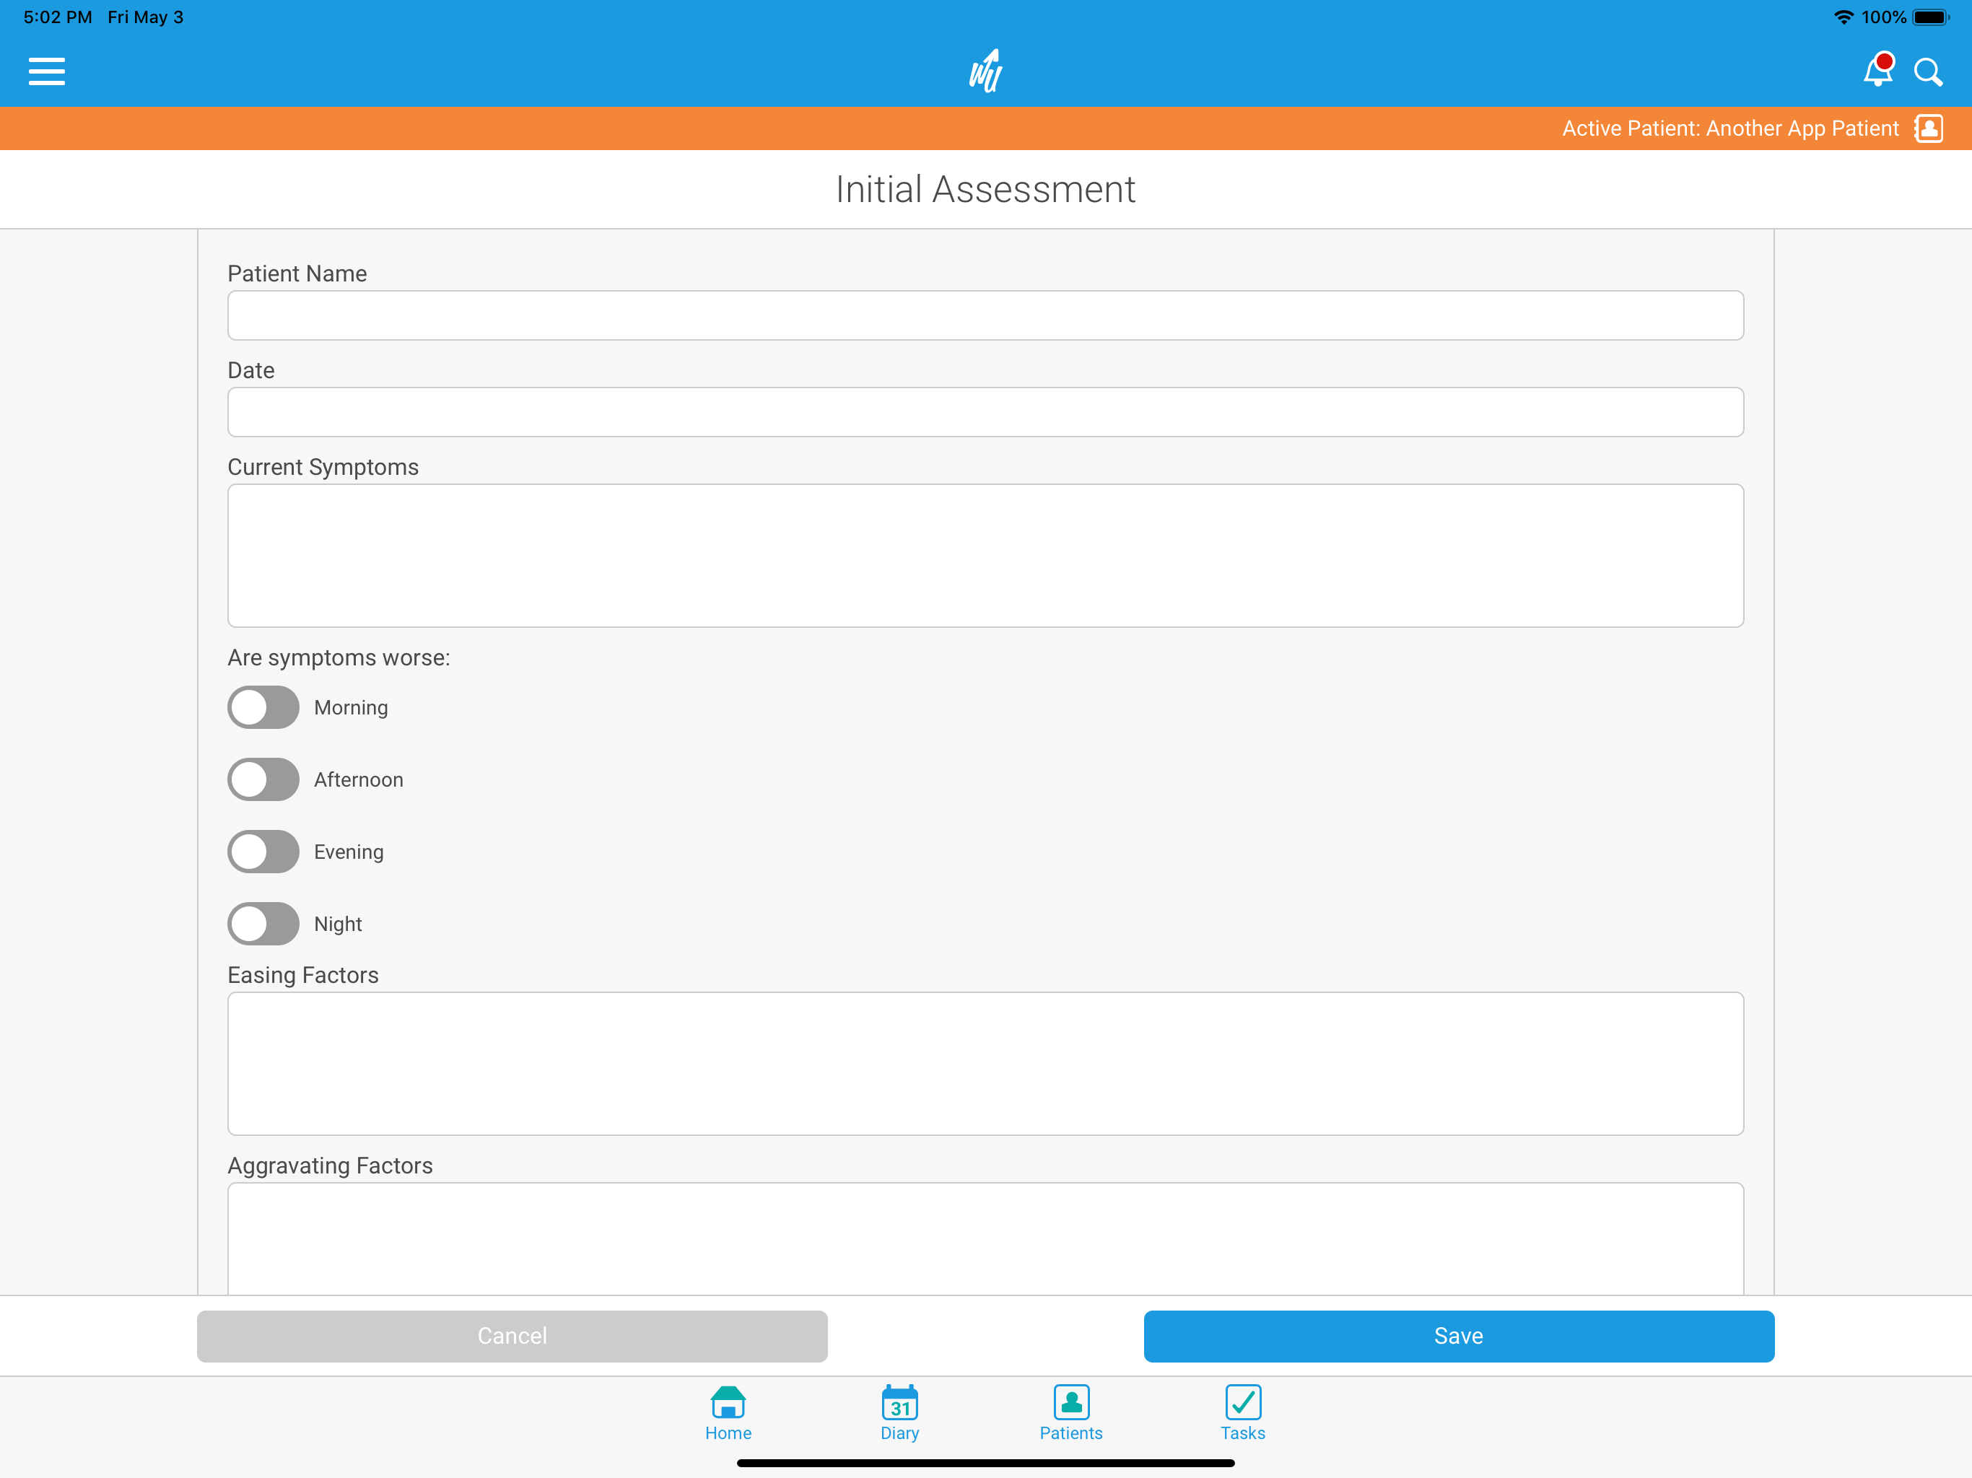Image resolution: width=1972 pixels, height=1478 pixels.
Task: Select the Diary tab label
Action: click(899, 1433)
